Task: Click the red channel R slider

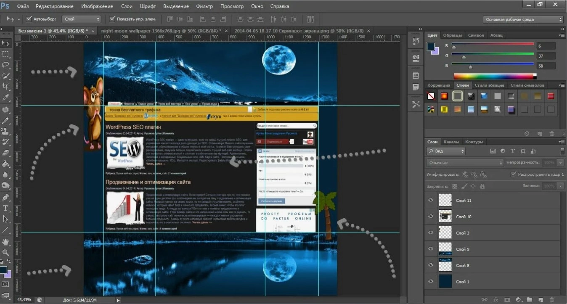Action: pyautogui.click(x=493, y=44)
